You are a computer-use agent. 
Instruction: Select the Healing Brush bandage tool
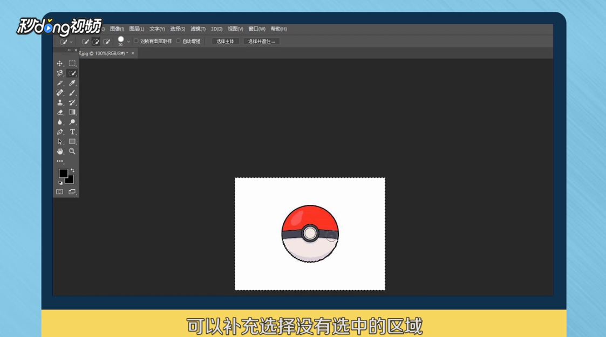[x=59, y=93]
